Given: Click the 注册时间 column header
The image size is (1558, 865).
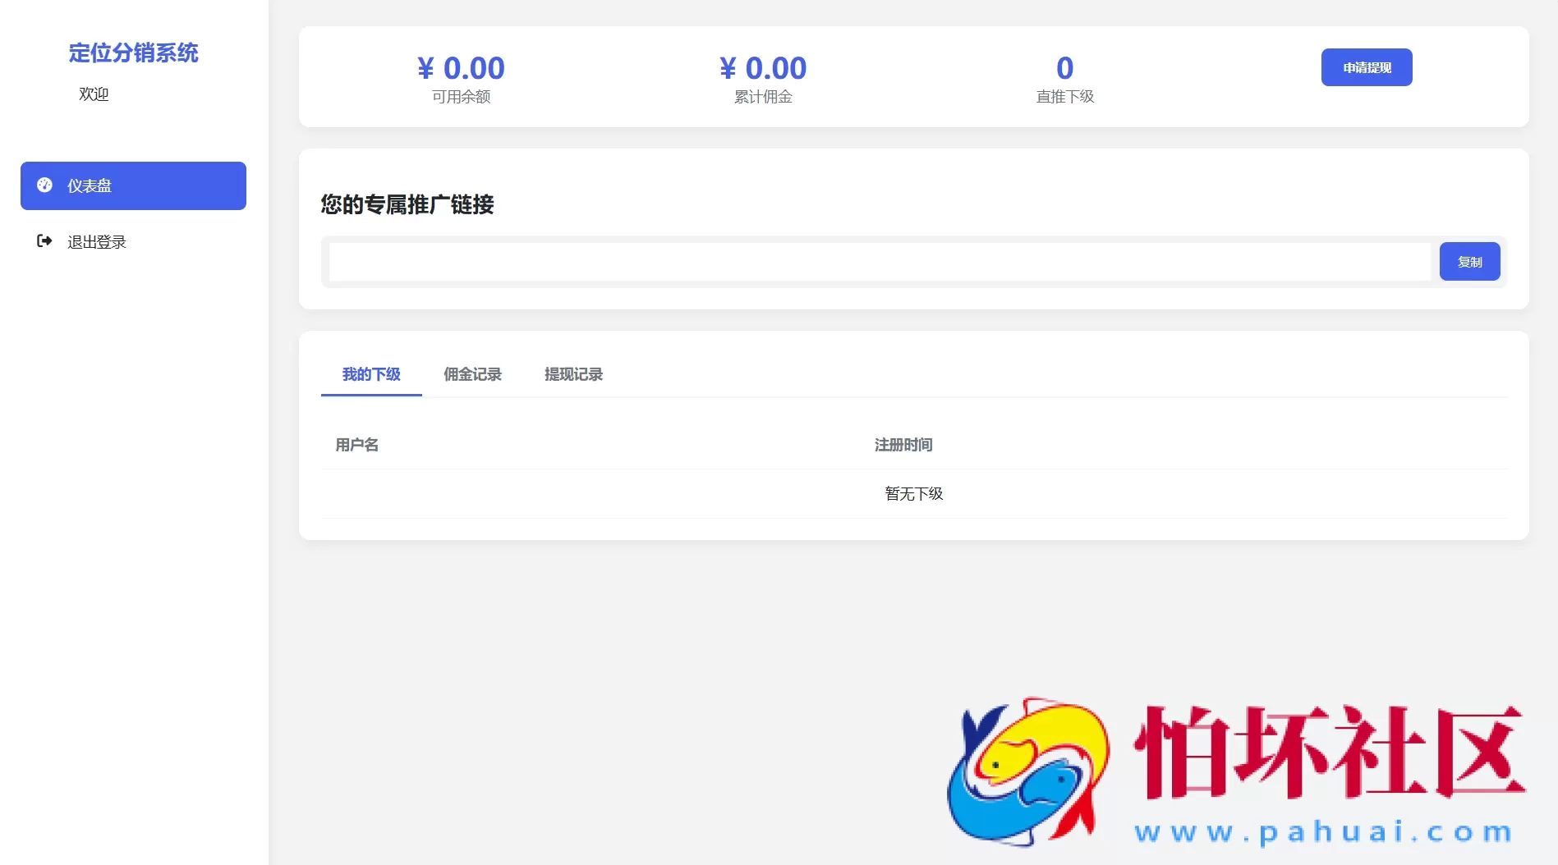Looking at the screenshot, I should pyautogui.click(x=903, y=445).
